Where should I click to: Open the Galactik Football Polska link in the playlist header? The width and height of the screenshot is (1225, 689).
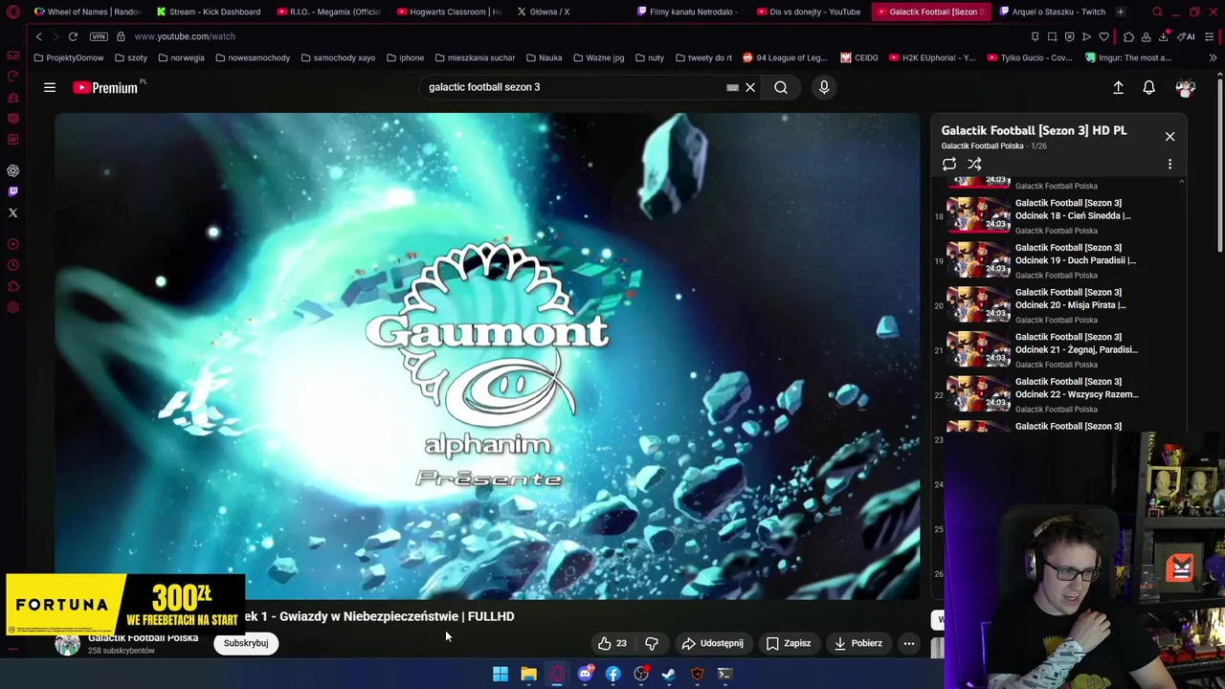(x=982, y=146)
